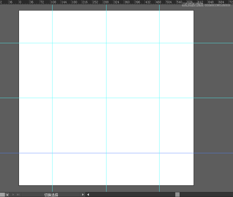Click scrollbar track left of the thumb

[131, 195]
